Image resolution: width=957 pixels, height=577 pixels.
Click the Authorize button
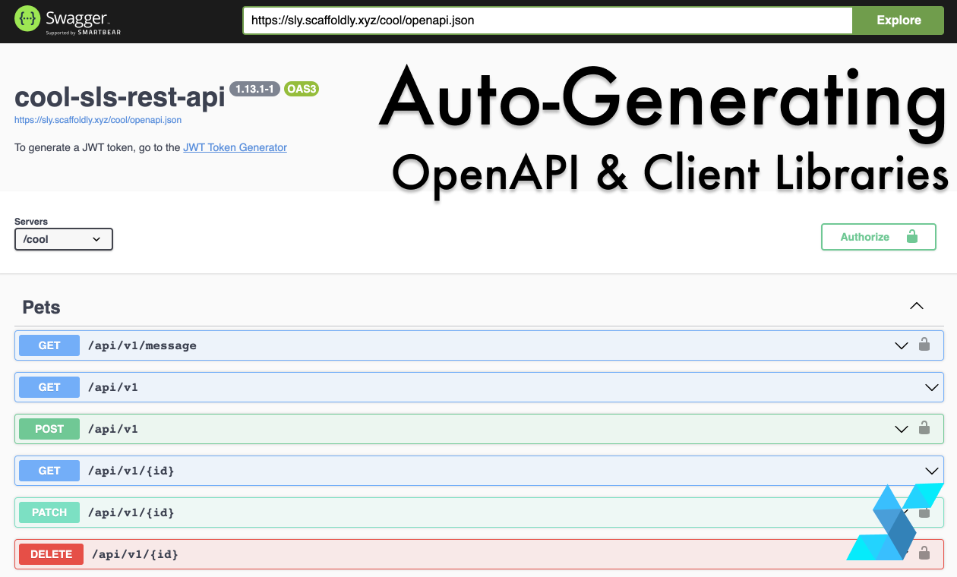[x=879, y=237]
